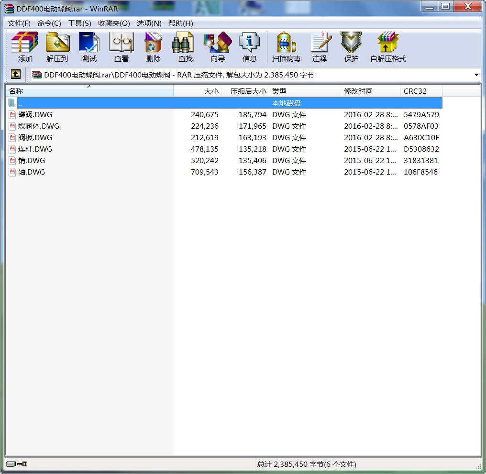486x474 pixels.
Task: Select file name 销.DWG
Action: [32, 161]
